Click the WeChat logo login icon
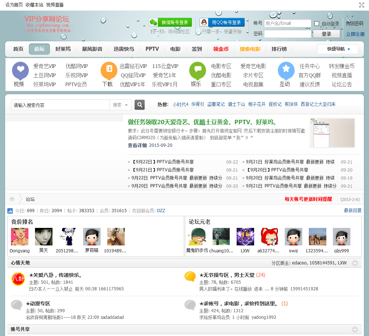369x336 pixels. coord(154,22)
